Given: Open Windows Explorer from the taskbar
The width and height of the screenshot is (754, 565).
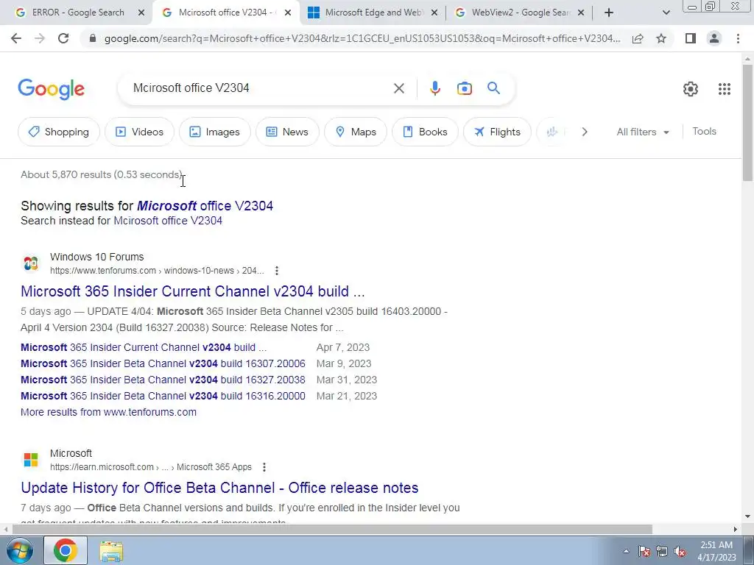Looking at the screenshot, I should point(111,550).
